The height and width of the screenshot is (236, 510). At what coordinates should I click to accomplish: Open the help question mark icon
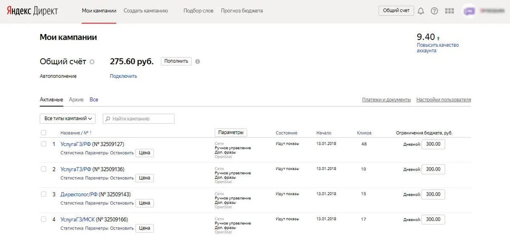click(x=434, y=11)
